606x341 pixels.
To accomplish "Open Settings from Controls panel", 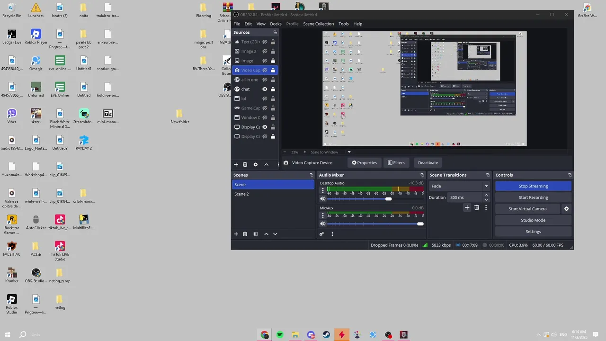I will pos(533,232).
